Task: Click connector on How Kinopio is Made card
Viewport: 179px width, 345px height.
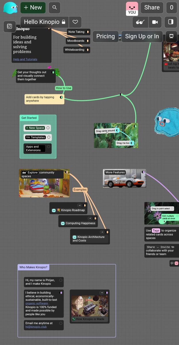Action: [107, 293]
